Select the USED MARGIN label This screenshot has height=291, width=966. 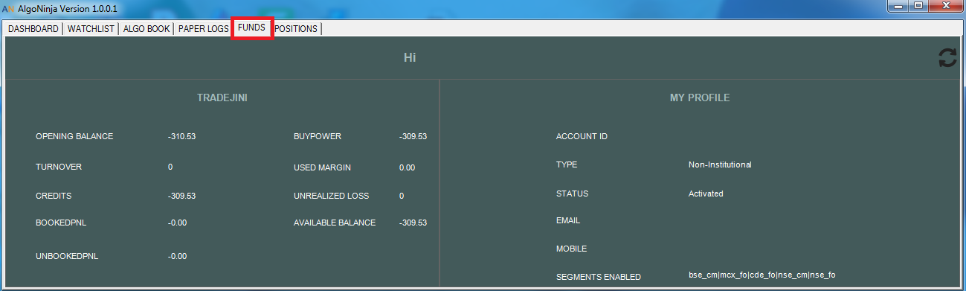(322, 167)
